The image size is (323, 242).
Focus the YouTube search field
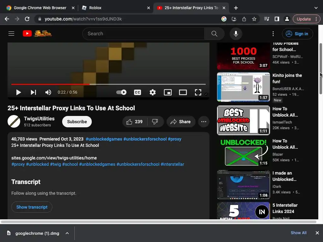click(x=144, y=33)
